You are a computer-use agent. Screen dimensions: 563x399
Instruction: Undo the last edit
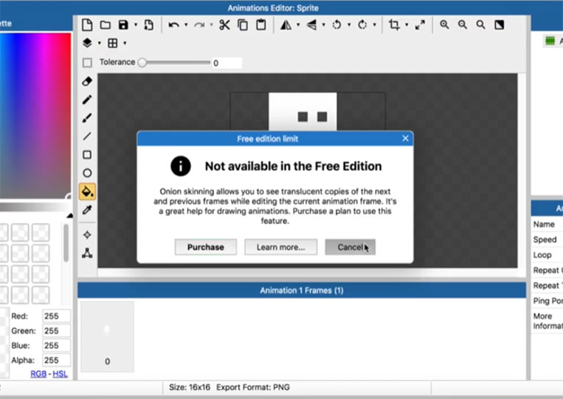pyautogui.click(x=174, y=25)
